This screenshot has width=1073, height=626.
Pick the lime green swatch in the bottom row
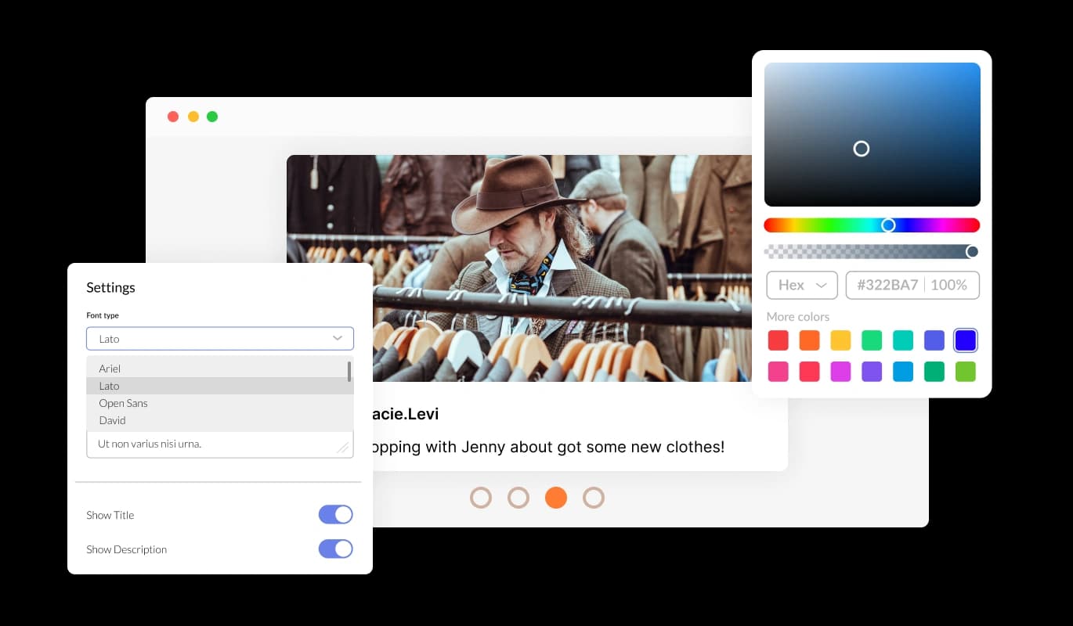[966, 372]
